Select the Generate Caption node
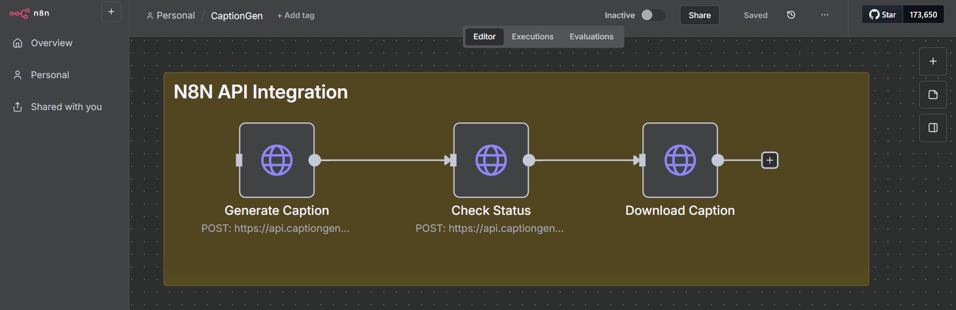 click(277, 160)
